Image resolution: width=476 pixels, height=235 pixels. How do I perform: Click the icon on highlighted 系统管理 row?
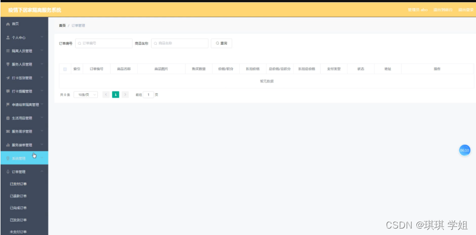coord(8,159)
